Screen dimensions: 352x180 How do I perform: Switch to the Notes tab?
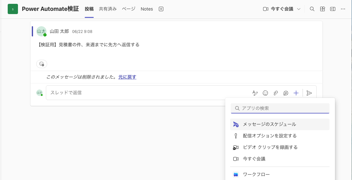pos(147,9)
